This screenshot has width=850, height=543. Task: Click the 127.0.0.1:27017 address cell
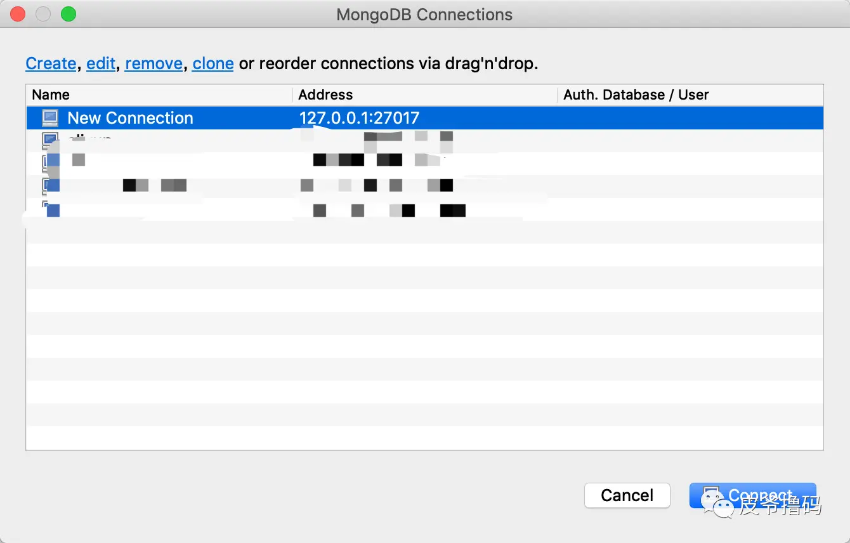pos(359,118)
